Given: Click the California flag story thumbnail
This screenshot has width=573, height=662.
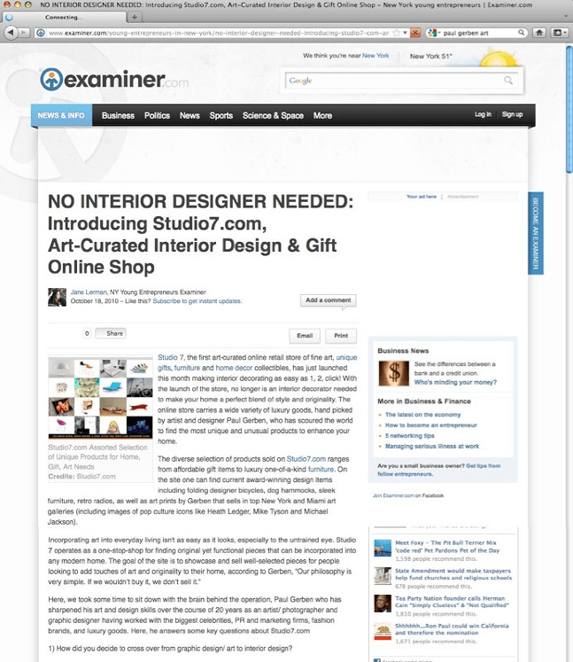Looking at the screenshot, I should (383, 631).
